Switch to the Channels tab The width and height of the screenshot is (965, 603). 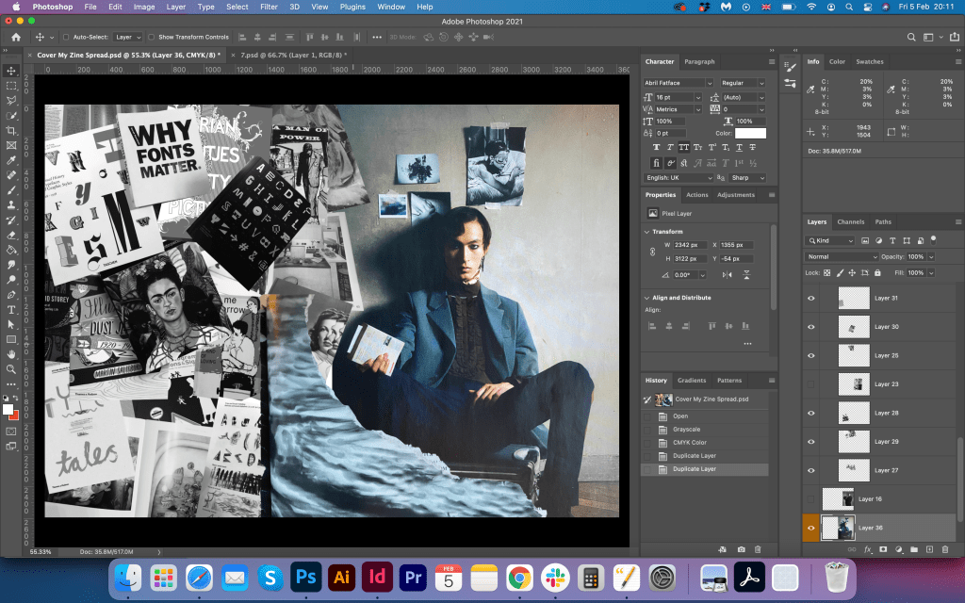coord(850,222)
